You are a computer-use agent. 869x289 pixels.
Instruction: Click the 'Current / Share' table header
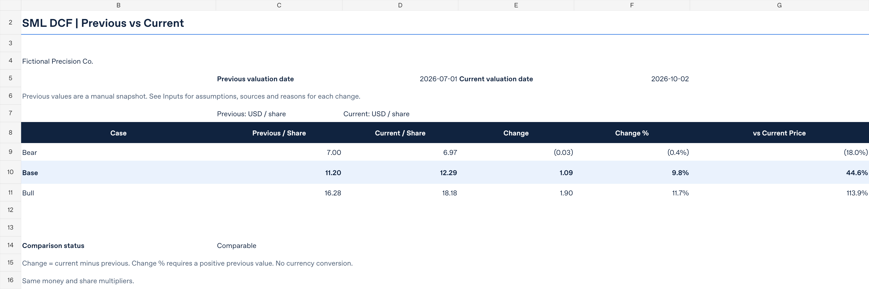[x=400, y=133]
